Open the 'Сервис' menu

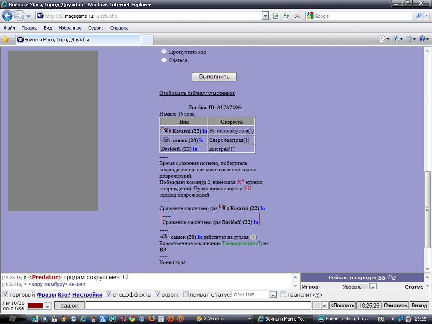coord(96,28)
